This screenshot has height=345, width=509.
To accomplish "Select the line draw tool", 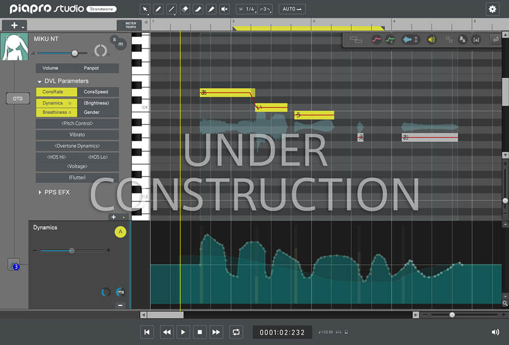I will coord(172,9).
